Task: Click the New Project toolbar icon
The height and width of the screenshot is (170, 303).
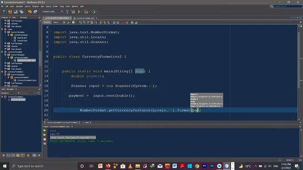Action: pyautogui.click(x=10, y=12)
